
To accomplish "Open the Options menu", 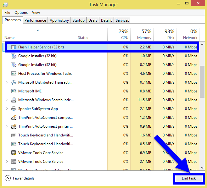I will click(x=21, y=13).
